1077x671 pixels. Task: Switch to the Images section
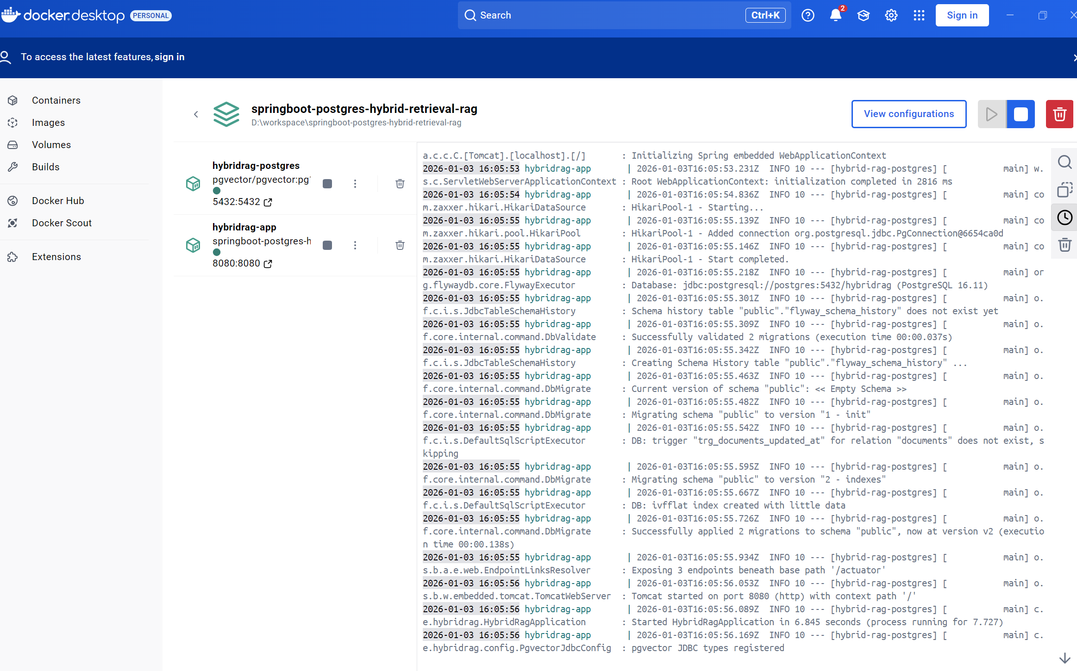[48, 122]
